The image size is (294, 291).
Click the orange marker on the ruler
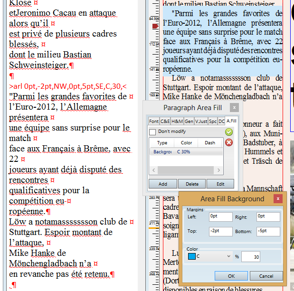coord(154,228)
